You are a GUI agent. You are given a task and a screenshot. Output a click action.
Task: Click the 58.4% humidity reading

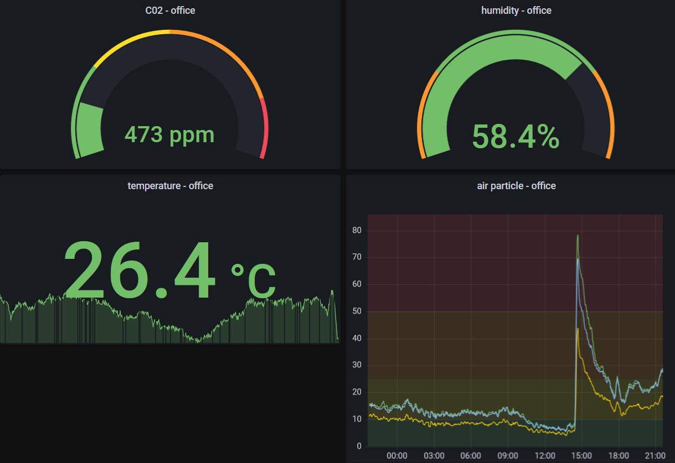[x=516, y=137]
